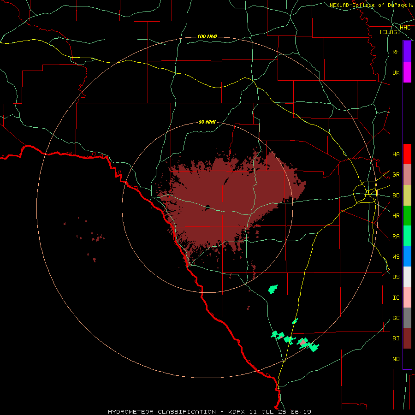Click the GR legend label
This screenshot has width=415, height=415.
point(396,175)
